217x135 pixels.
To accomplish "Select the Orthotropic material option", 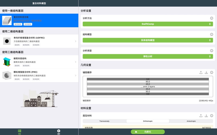I will [x=148, y=121].
